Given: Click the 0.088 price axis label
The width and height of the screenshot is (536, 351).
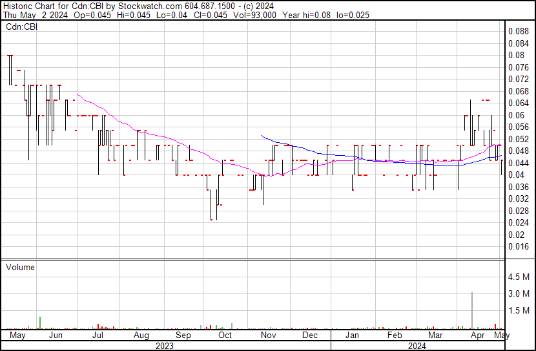Looking at the screenshot, I should (518, 31).
